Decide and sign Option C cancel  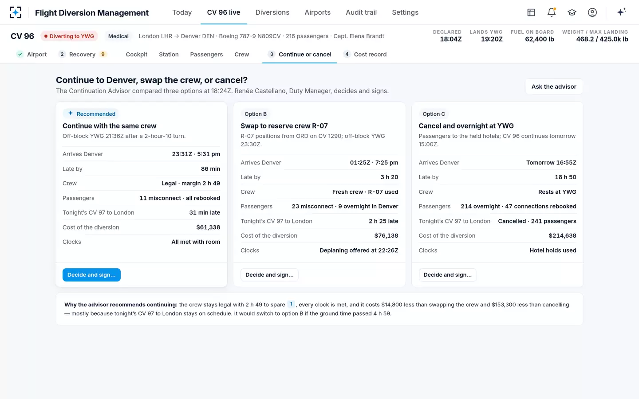click(448, 275)
